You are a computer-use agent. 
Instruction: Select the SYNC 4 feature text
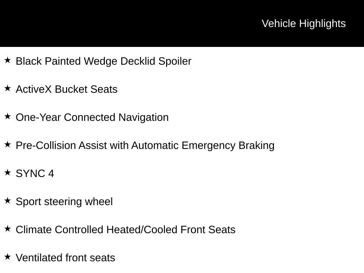coord(35,173)
